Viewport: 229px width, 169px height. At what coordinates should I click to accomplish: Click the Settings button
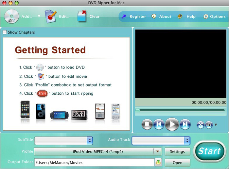point(177,152)
